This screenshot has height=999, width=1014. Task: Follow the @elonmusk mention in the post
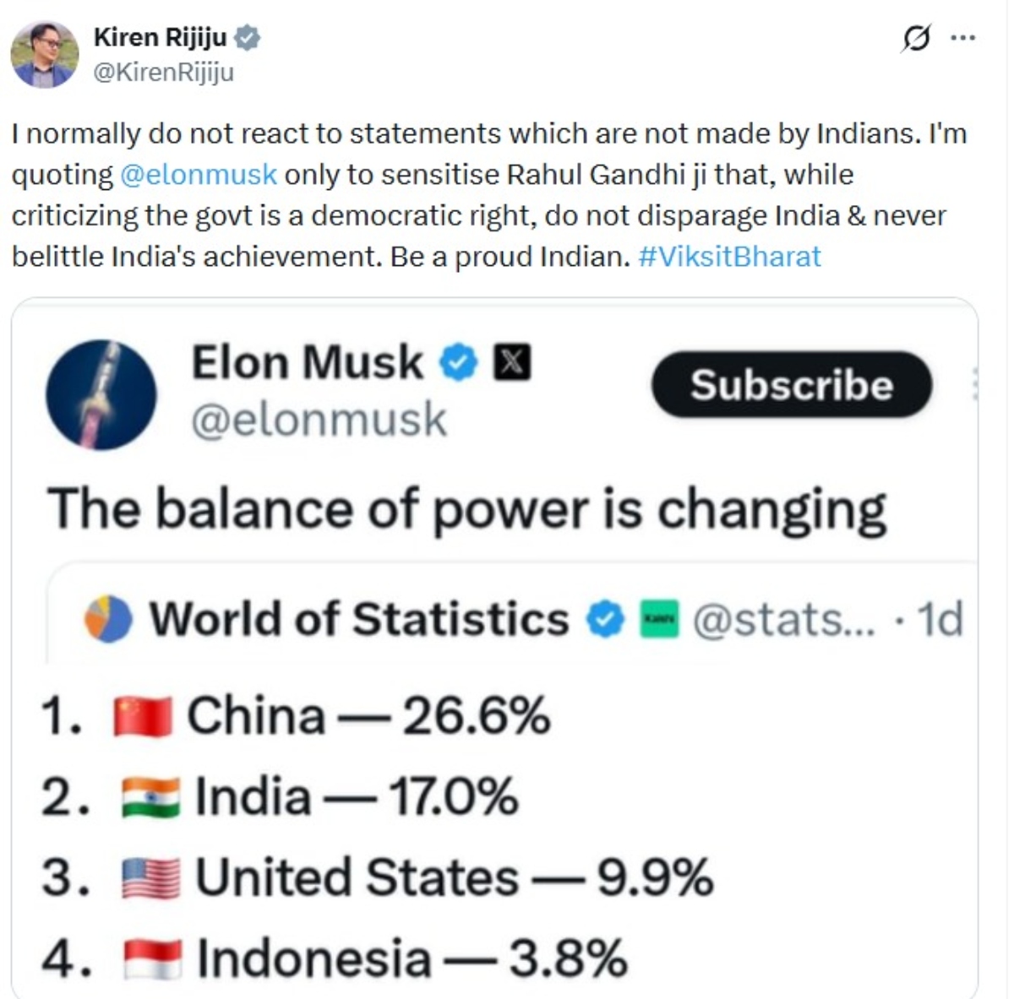click(199, 175)
